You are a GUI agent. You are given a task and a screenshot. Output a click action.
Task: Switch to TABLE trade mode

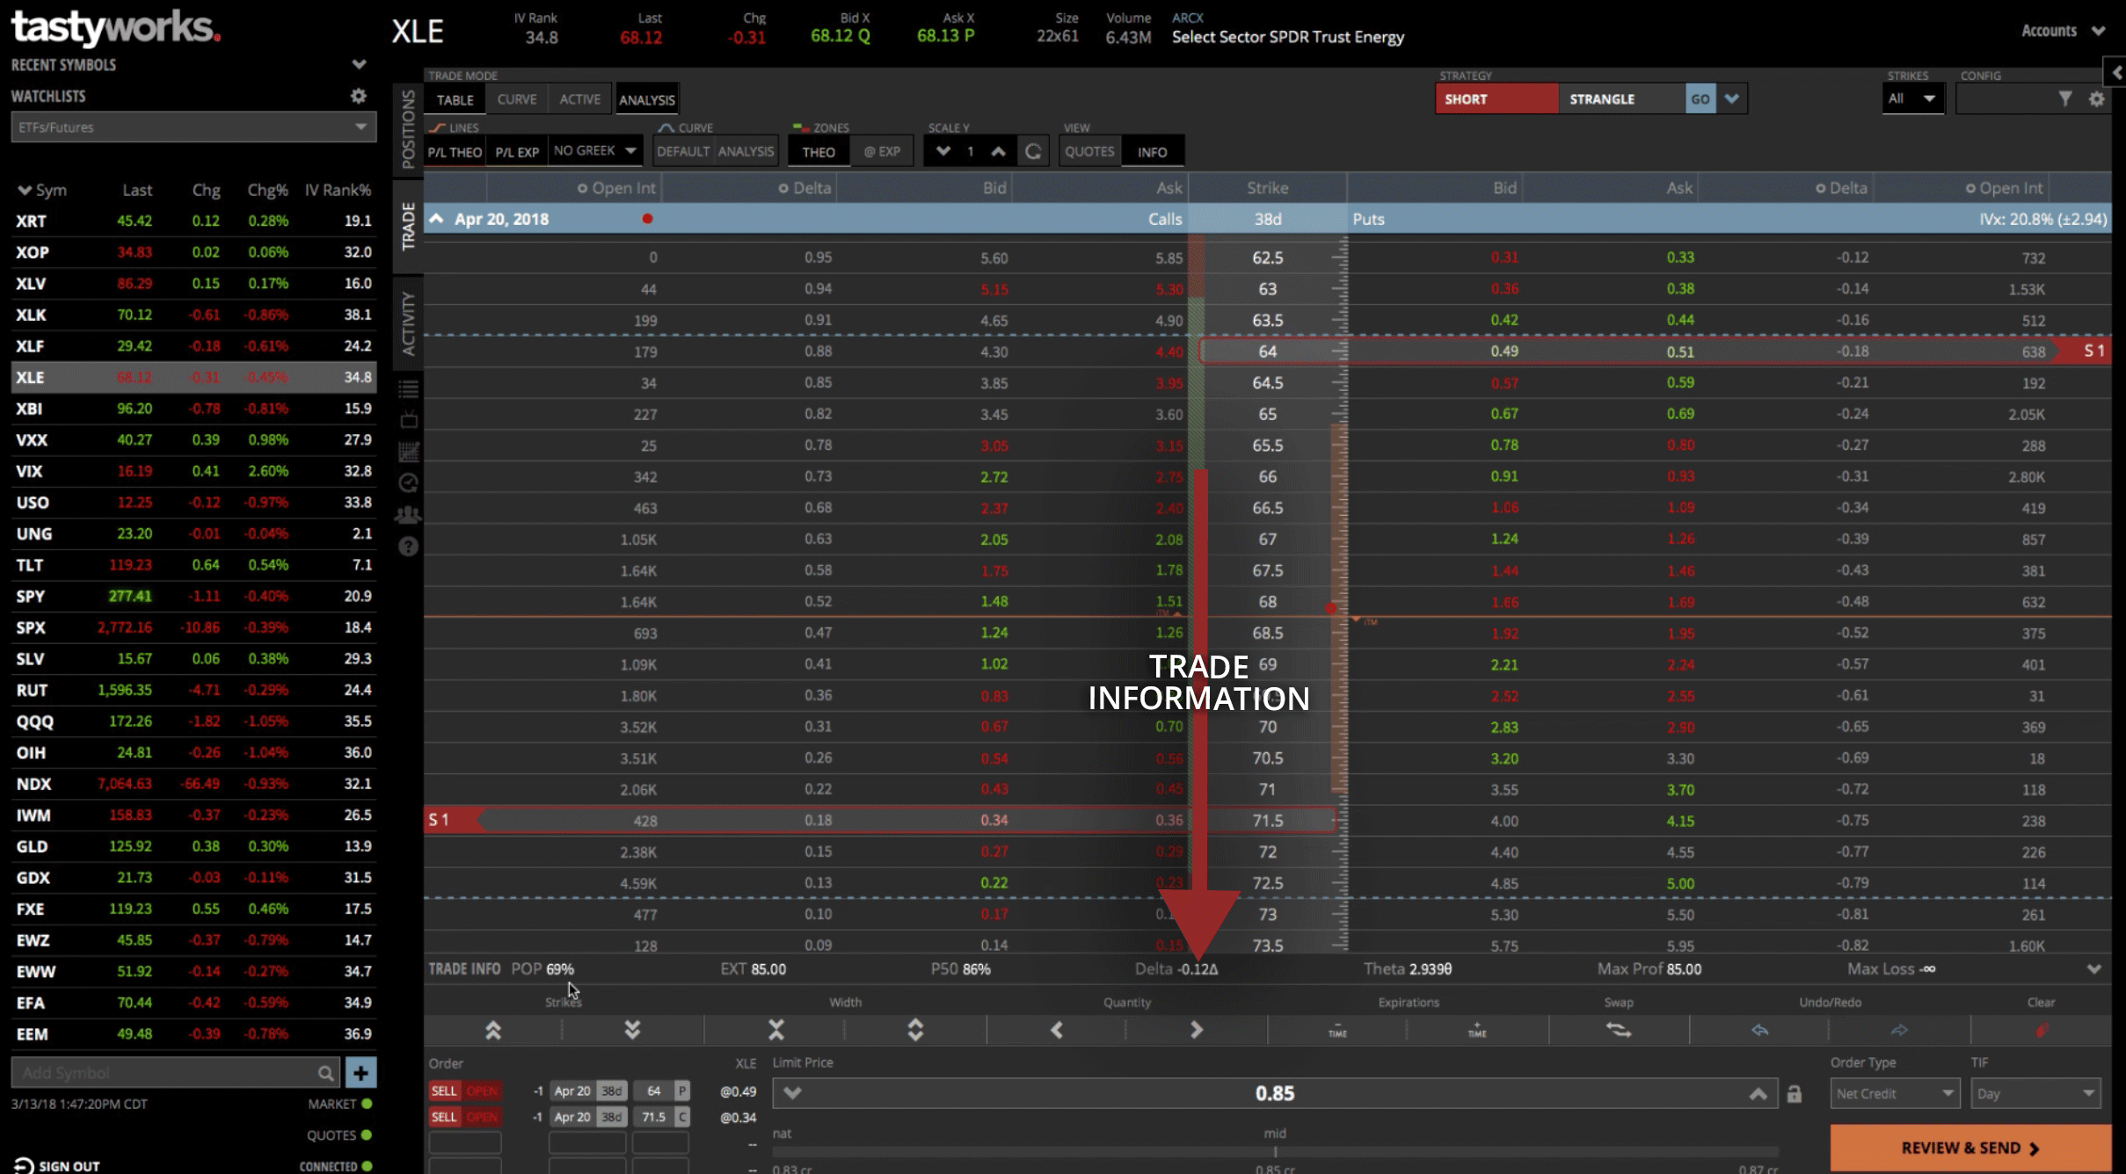455,99
